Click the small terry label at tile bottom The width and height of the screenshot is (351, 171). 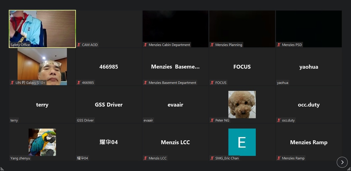[x=14, y=120]
